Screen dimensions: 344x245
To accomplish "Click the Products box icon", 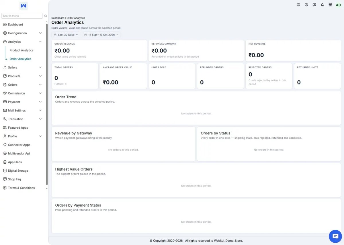I will [5, 76].
